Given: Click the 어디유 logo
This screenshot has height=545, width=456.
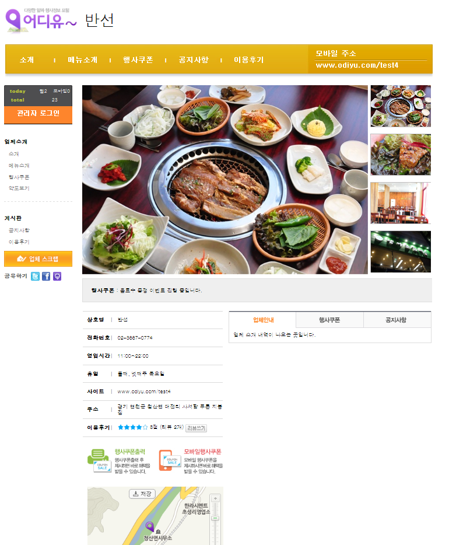Looking at the screenshot, I should [x=41, y=20].
